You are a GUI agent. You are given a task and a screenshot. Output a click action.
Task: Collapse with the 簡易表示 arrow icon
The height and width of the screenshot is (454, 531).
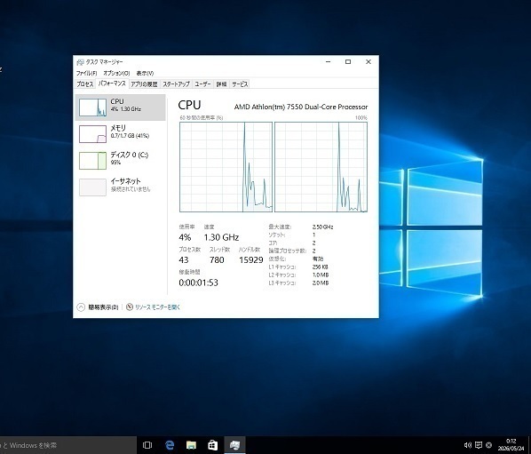coord(81,307)
